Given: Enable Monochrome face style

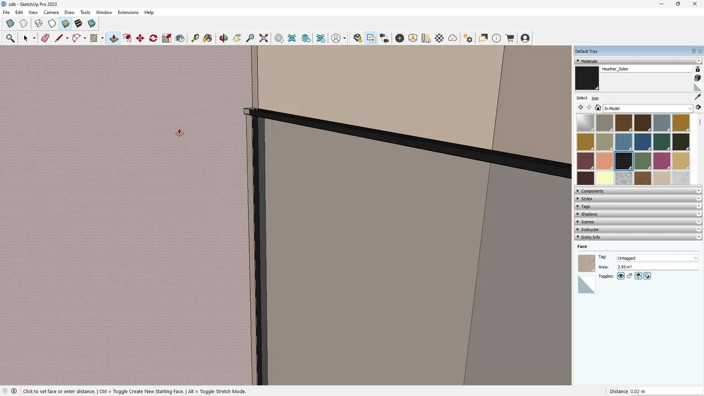Looking at the screenshot, I should click(x=91, y=23).
